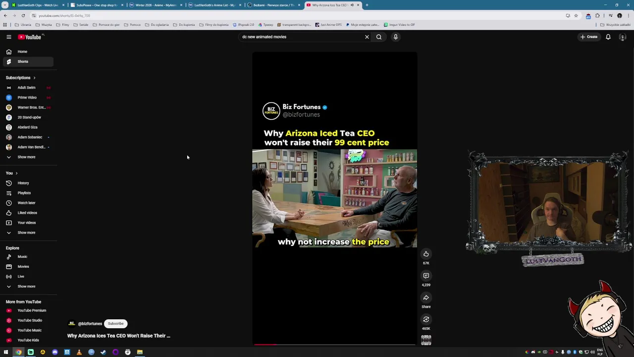Explore Music category
This screenshot has width=634, height=357.
27,256
